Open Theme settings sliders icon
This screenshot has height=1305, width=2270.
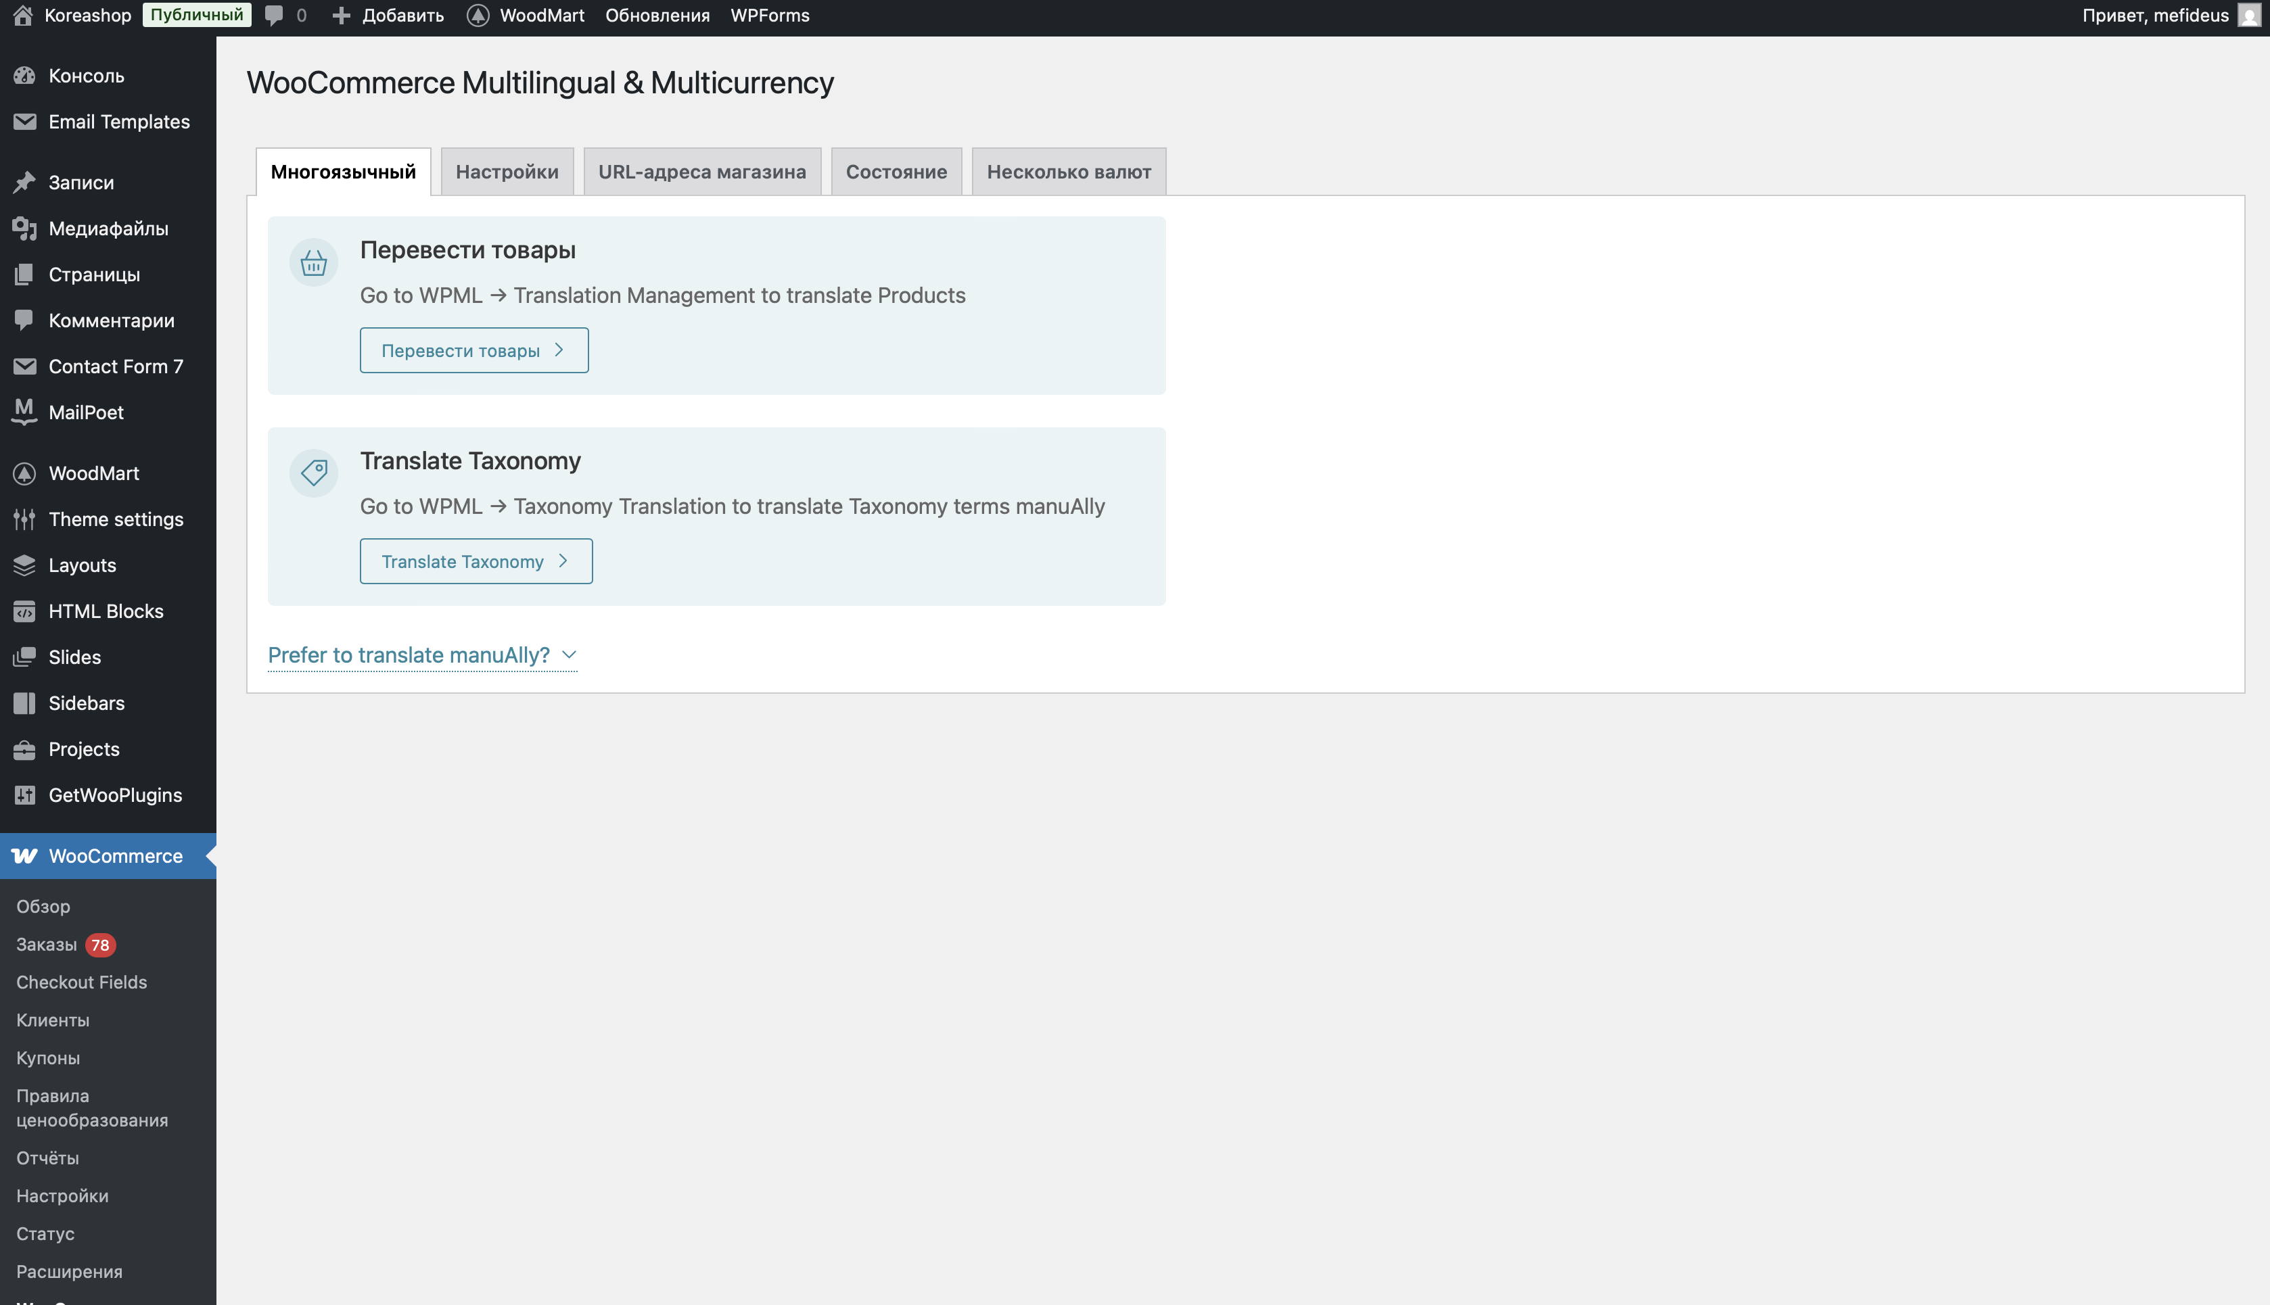click(x=24, y=519)
